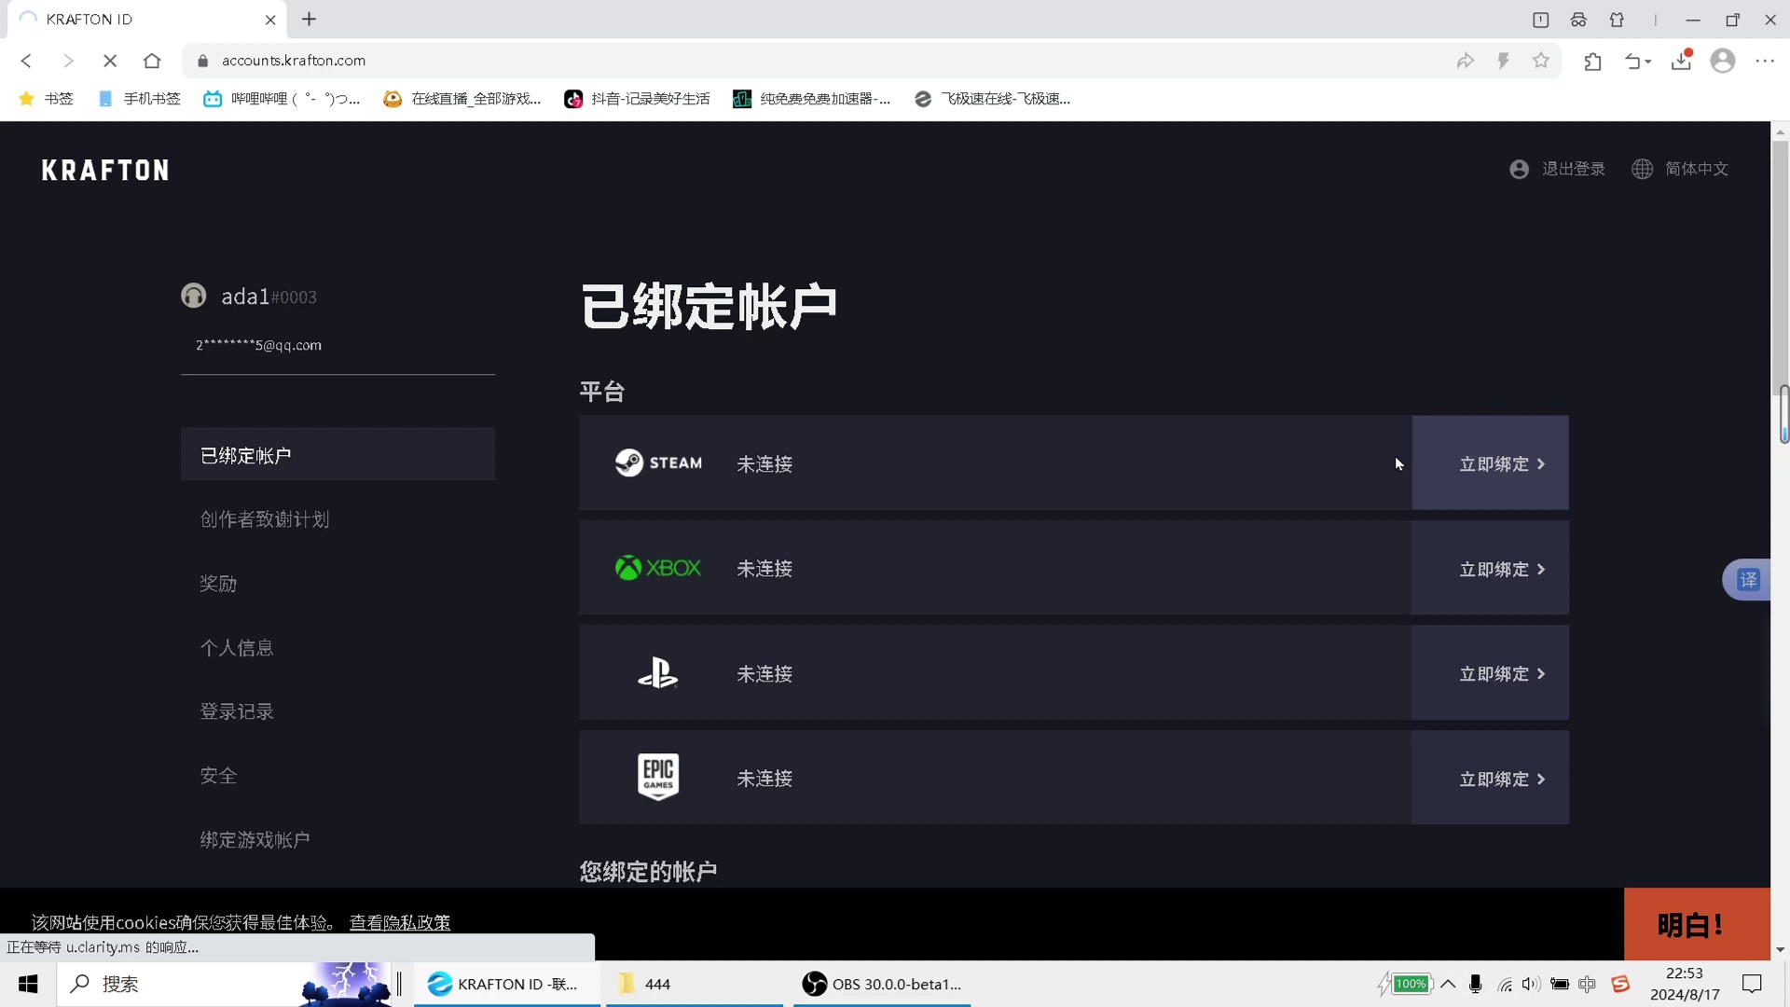Select 已绑定帐户 in the sidebar
1790x1007 pixels.
click(337, 454)
